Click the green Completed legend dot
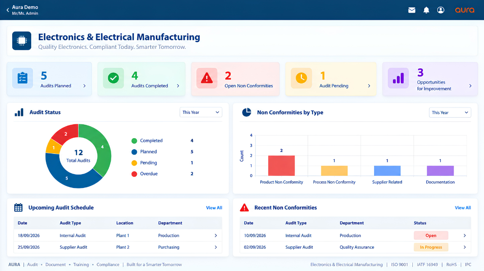Viewport: 484px width, 271px height. 134,141
